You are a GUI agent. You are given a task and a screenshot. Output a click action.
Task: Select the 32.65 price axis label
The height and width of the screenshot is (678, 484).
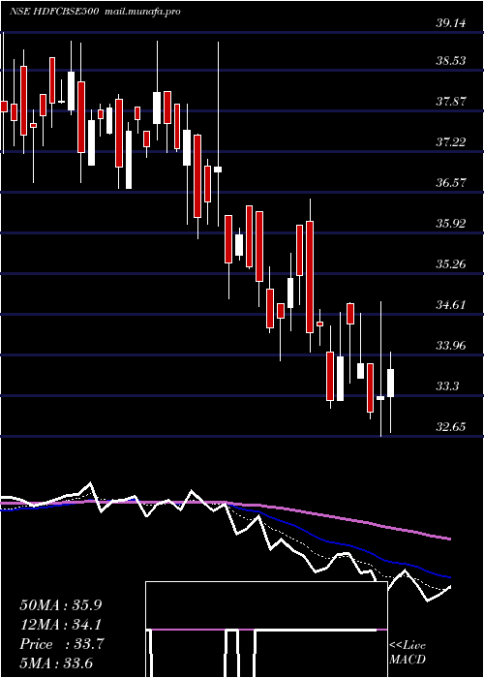(x=451, y=427)
